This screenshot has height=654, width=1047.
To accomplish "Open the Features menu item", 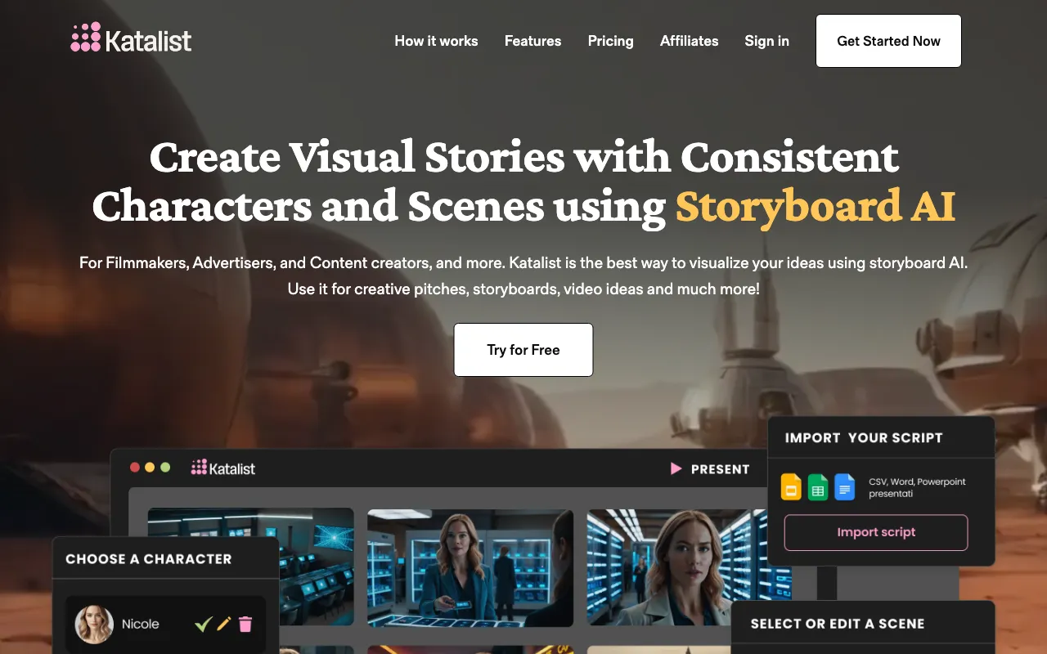I will coord(532,41).
